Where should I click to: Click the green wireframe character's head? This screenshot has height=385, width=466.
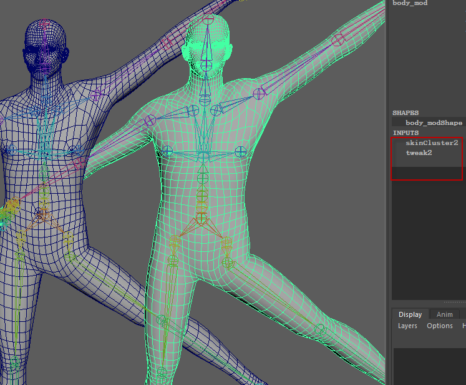pyautogui.click(x=207, y=44)
